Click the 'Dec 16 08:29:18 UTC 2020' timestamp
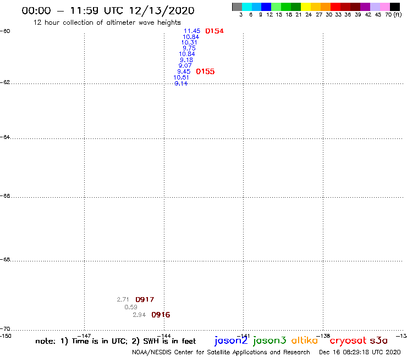407x357 pixels. tap(360, 353)
